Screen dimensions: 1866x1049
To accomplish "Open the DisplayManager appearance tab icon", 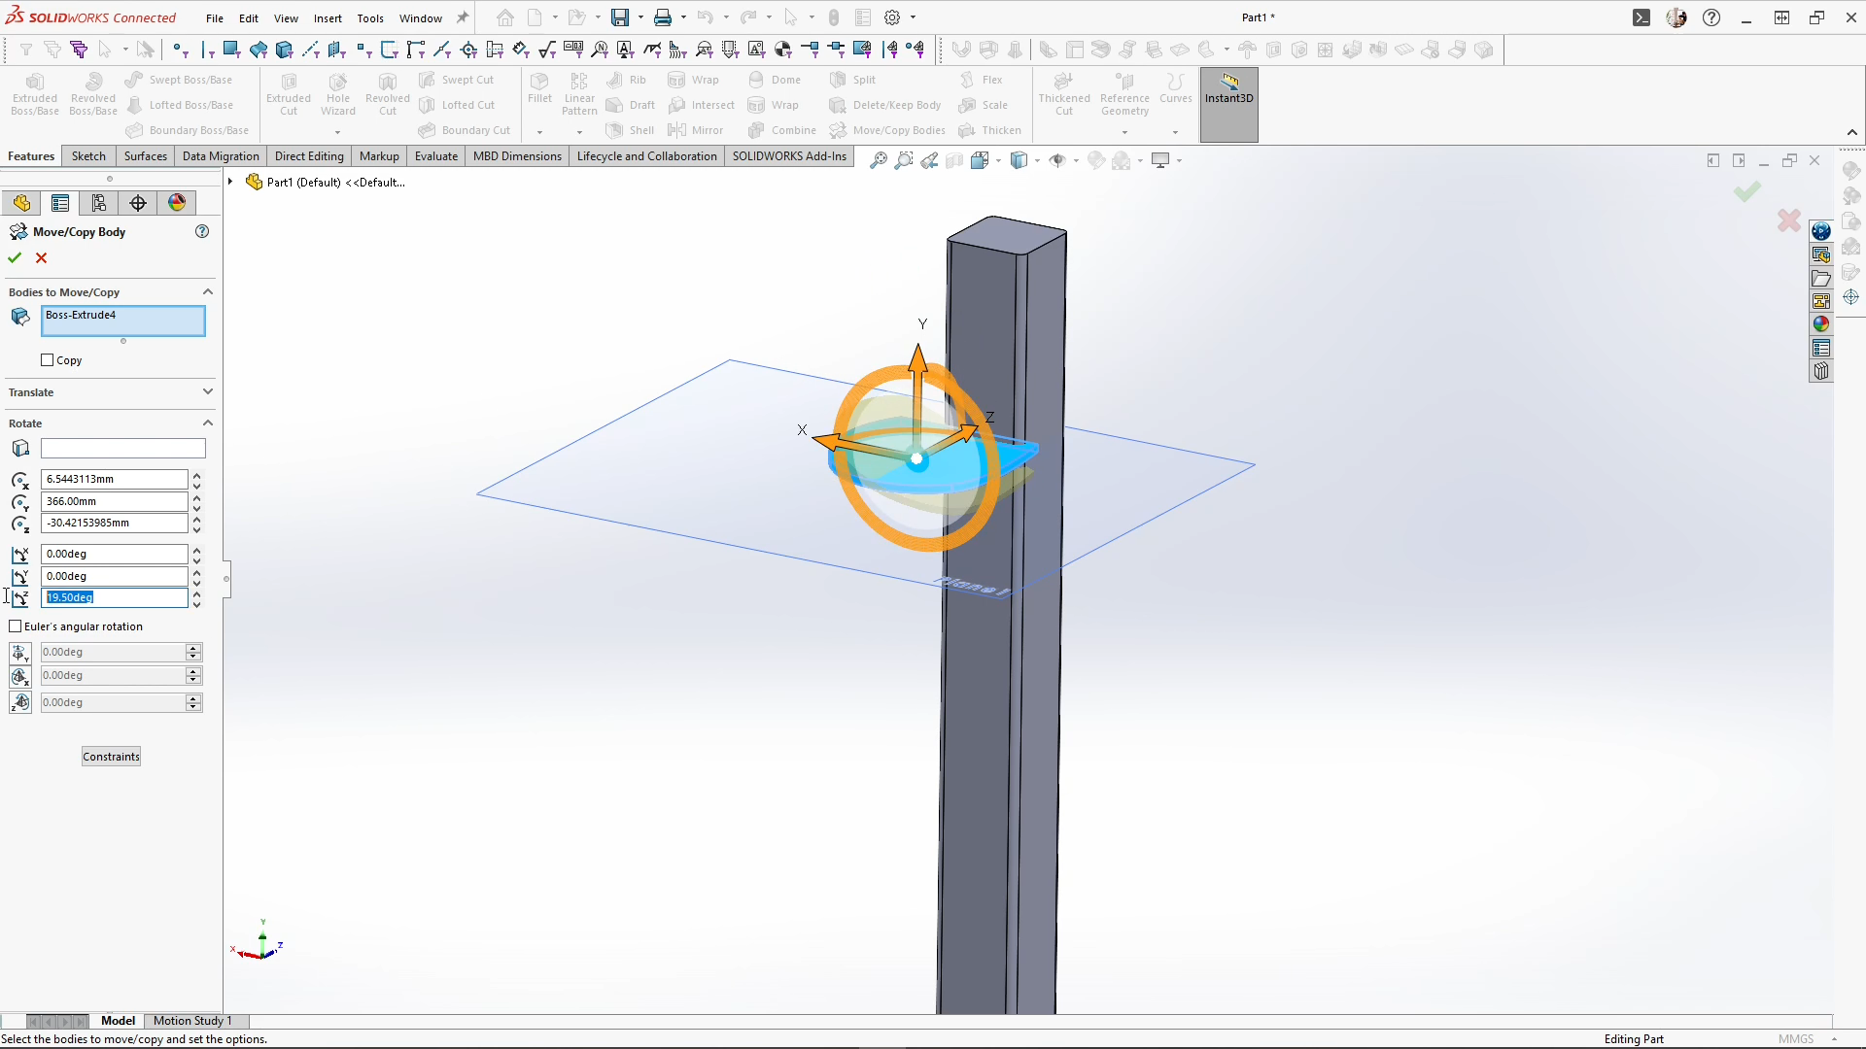I will click(x=177, y=203).
